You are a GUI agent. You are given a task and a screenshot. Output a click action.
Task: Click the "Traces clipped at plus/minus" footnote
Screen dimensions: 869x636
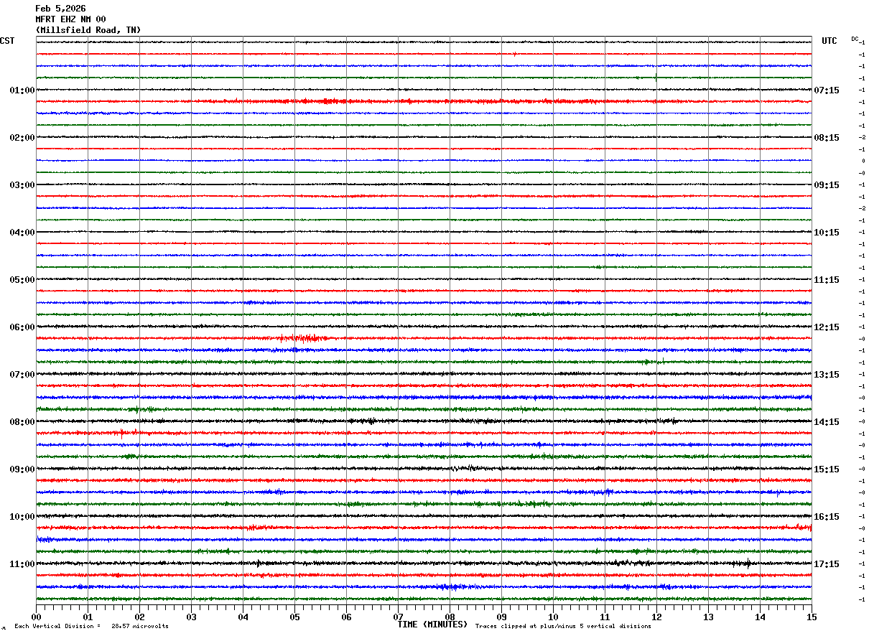click(x=563, y=626)
